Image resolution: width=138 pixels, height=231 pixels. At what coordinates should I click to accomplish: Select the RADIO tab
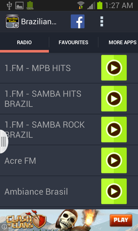tap(24, 42)
